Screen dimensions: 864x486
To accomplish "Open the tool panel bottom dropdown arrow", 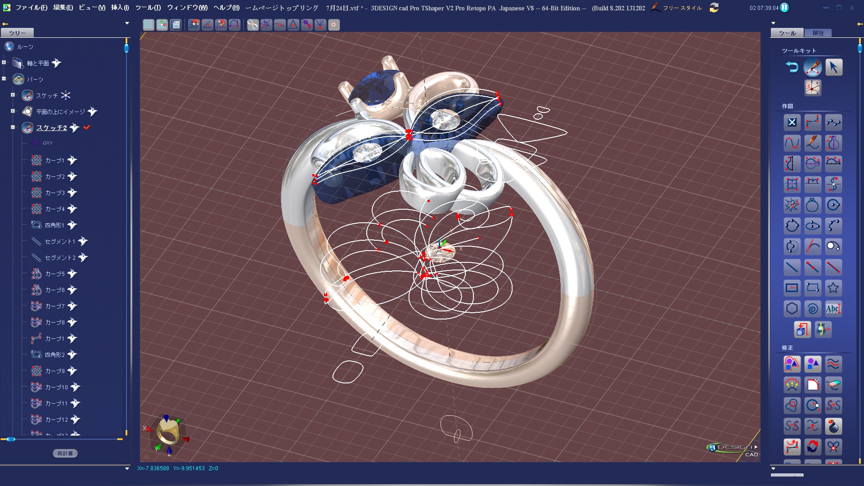I will (773, 468).
